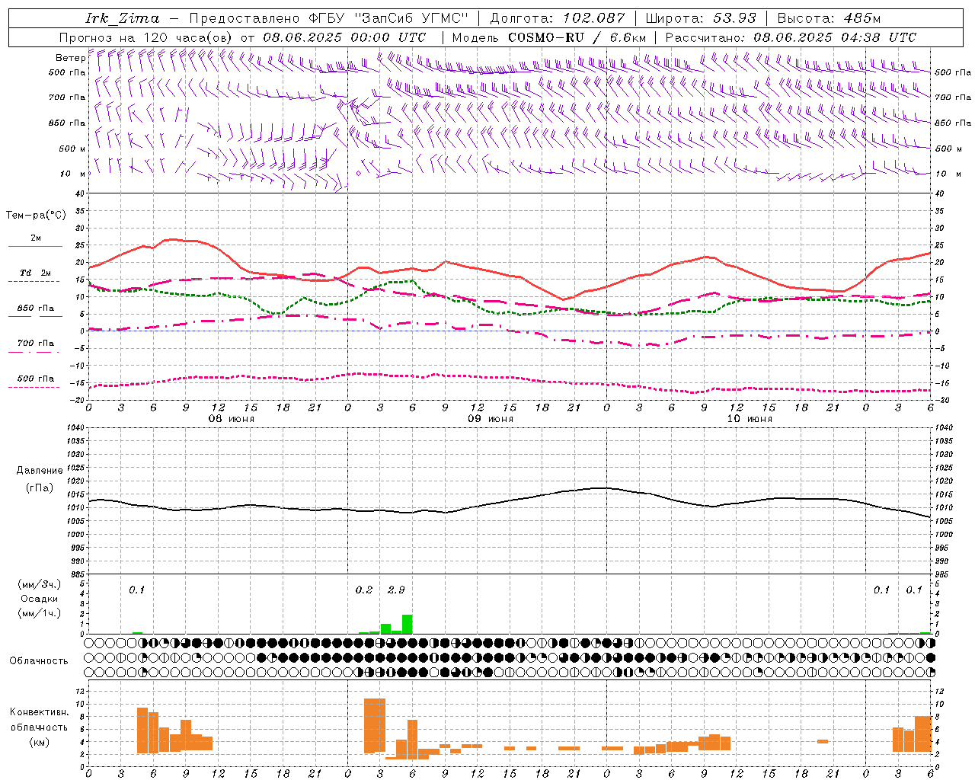This screenshot has width=975, height=780.
Task: Click the (мм/1ч.) precipitation unit label
Action: pyautogui.click(x=40, y=613)
